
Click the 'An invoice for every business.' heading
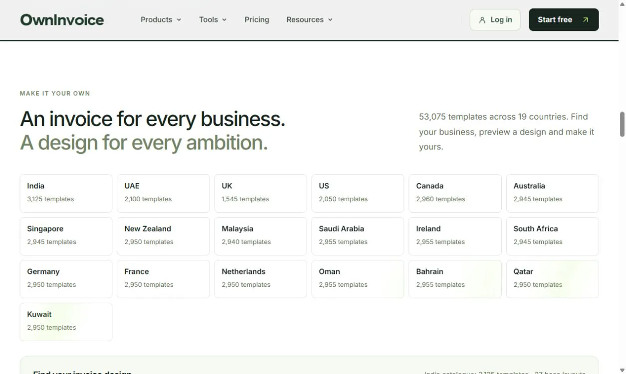coord(153,119)
